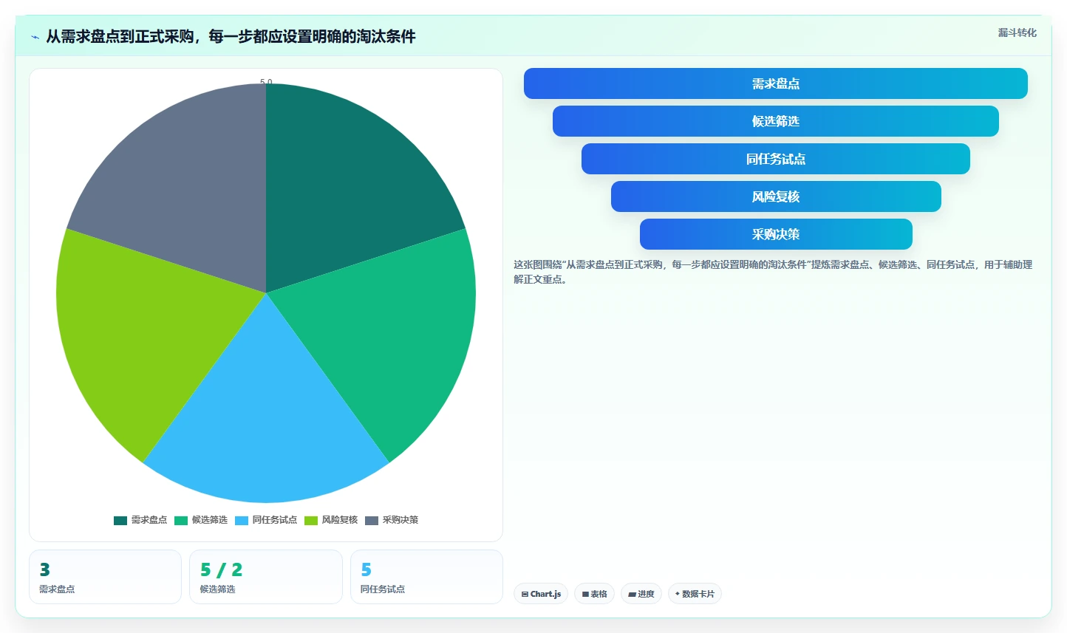This screenshot has width=1067, height=633.
Task: Select the 风险复核 funnel stage bar
Action: coord(775,196)
